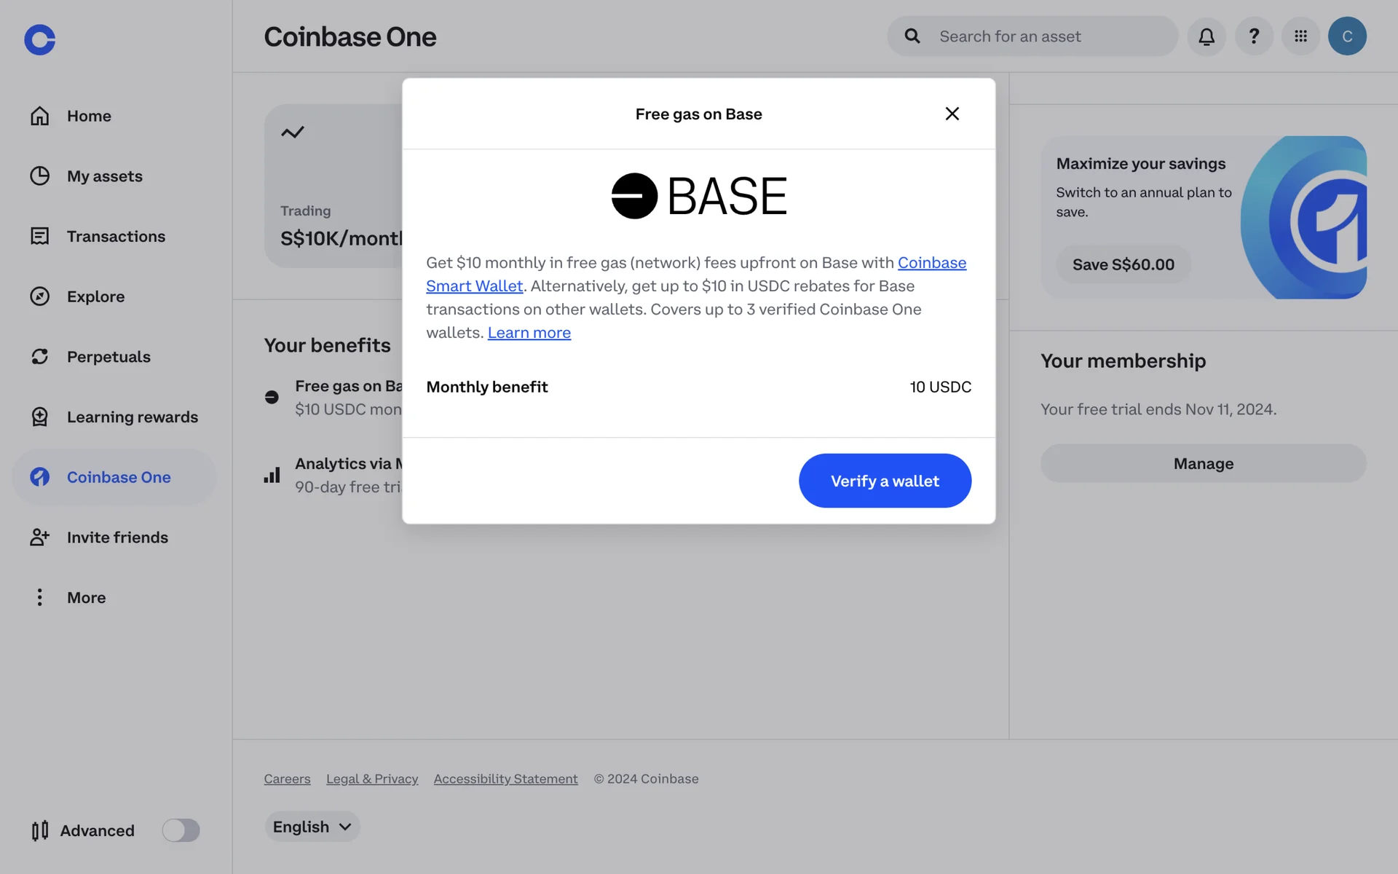
Task: Click the Home sidebar icon
Action: pos(40,116)
